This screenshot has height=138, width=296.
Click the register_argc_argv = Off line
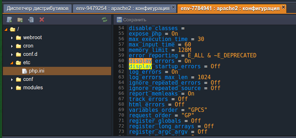(x=168, y=131)
